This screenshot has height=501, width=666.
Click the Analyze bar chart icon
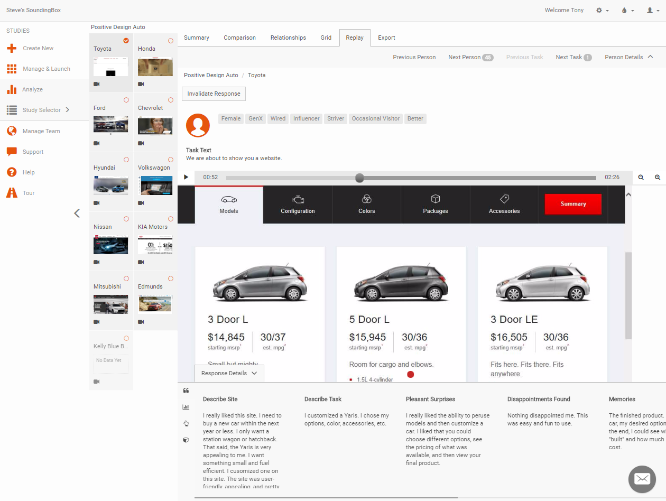point(12,89)
